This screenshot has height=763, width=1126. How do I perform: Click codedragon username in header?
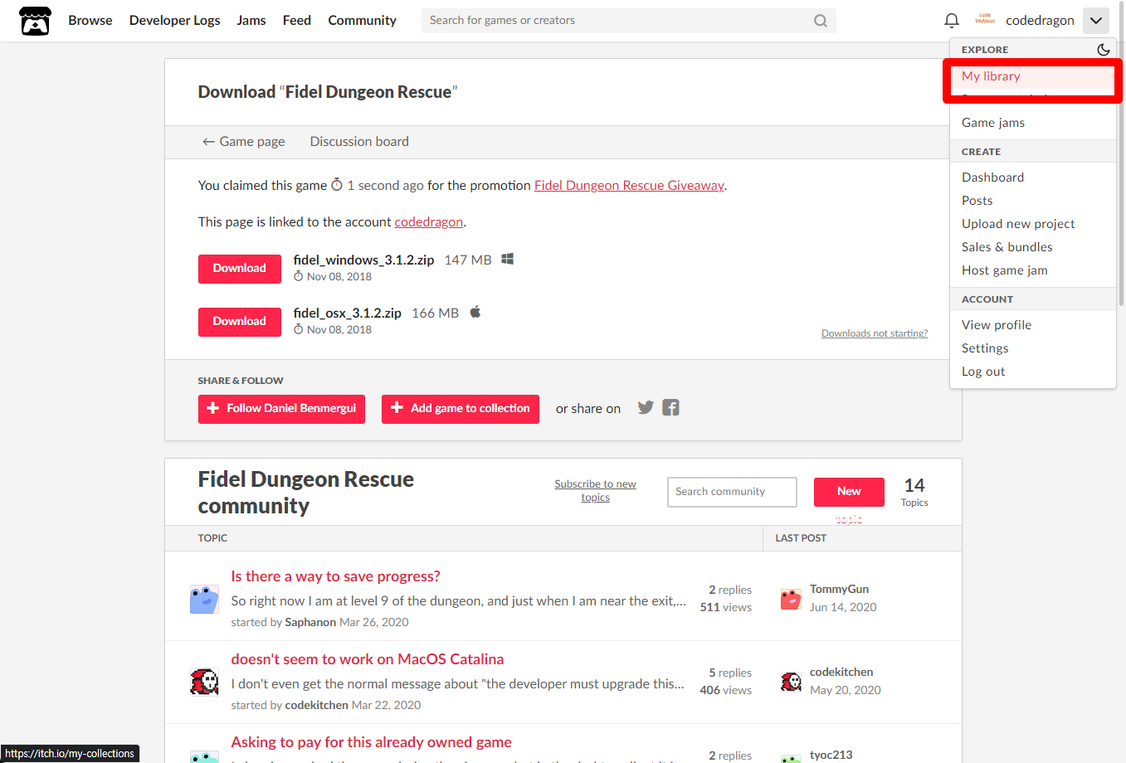click(1041, 21)
